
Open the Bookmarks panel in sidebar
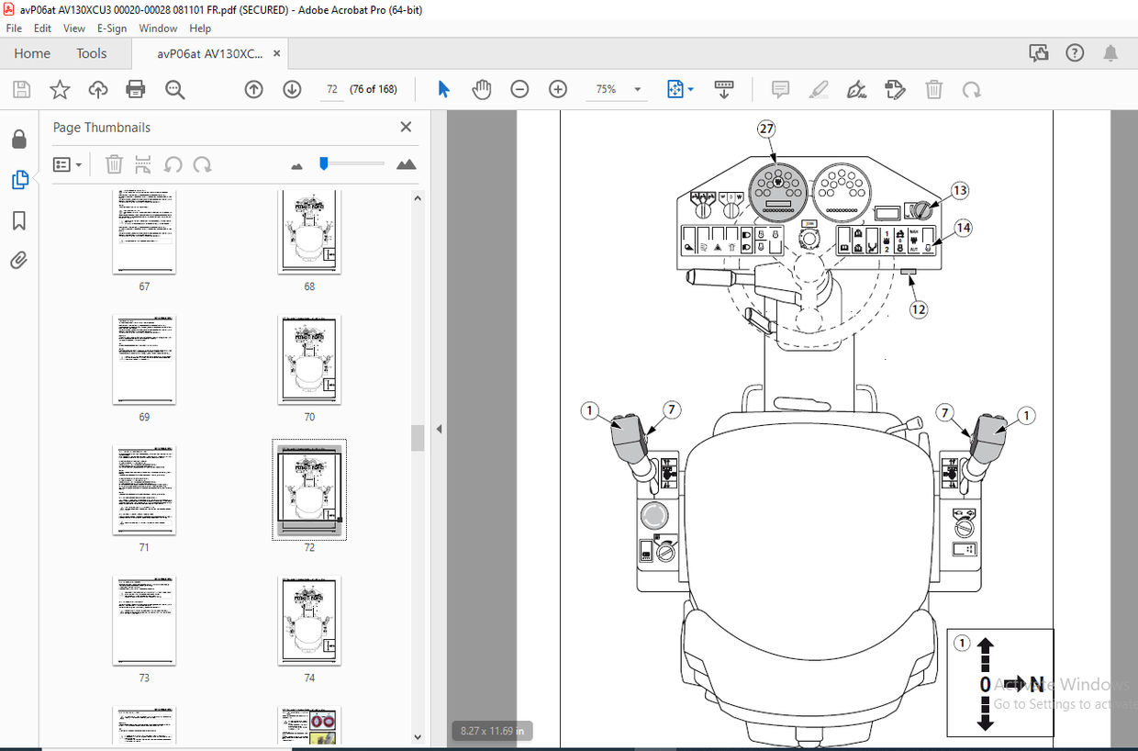click(x=19, y=220)
